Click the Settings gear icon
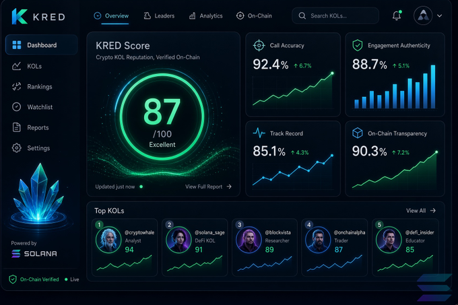Image resolution: width=458 pixels, height=305 pixels. 16,148
